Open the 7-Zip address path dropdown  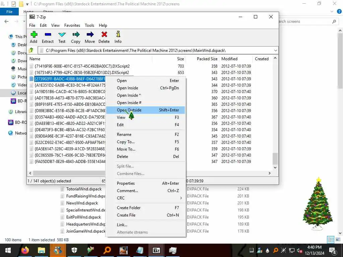click(x=275, y=51)
